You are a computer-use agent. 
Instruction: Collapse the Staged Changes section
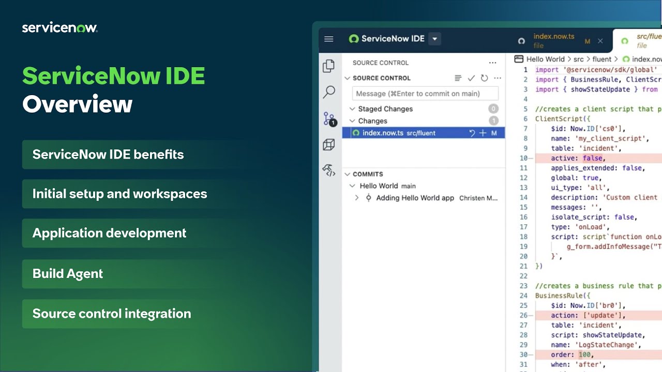352,109
